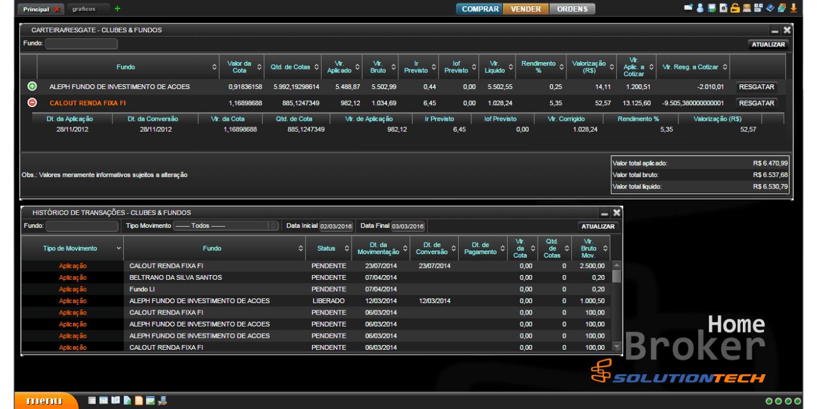Minimize the Carteira/Resgate panel
Screen dimensions: 817x409
[x=775, y=30]
